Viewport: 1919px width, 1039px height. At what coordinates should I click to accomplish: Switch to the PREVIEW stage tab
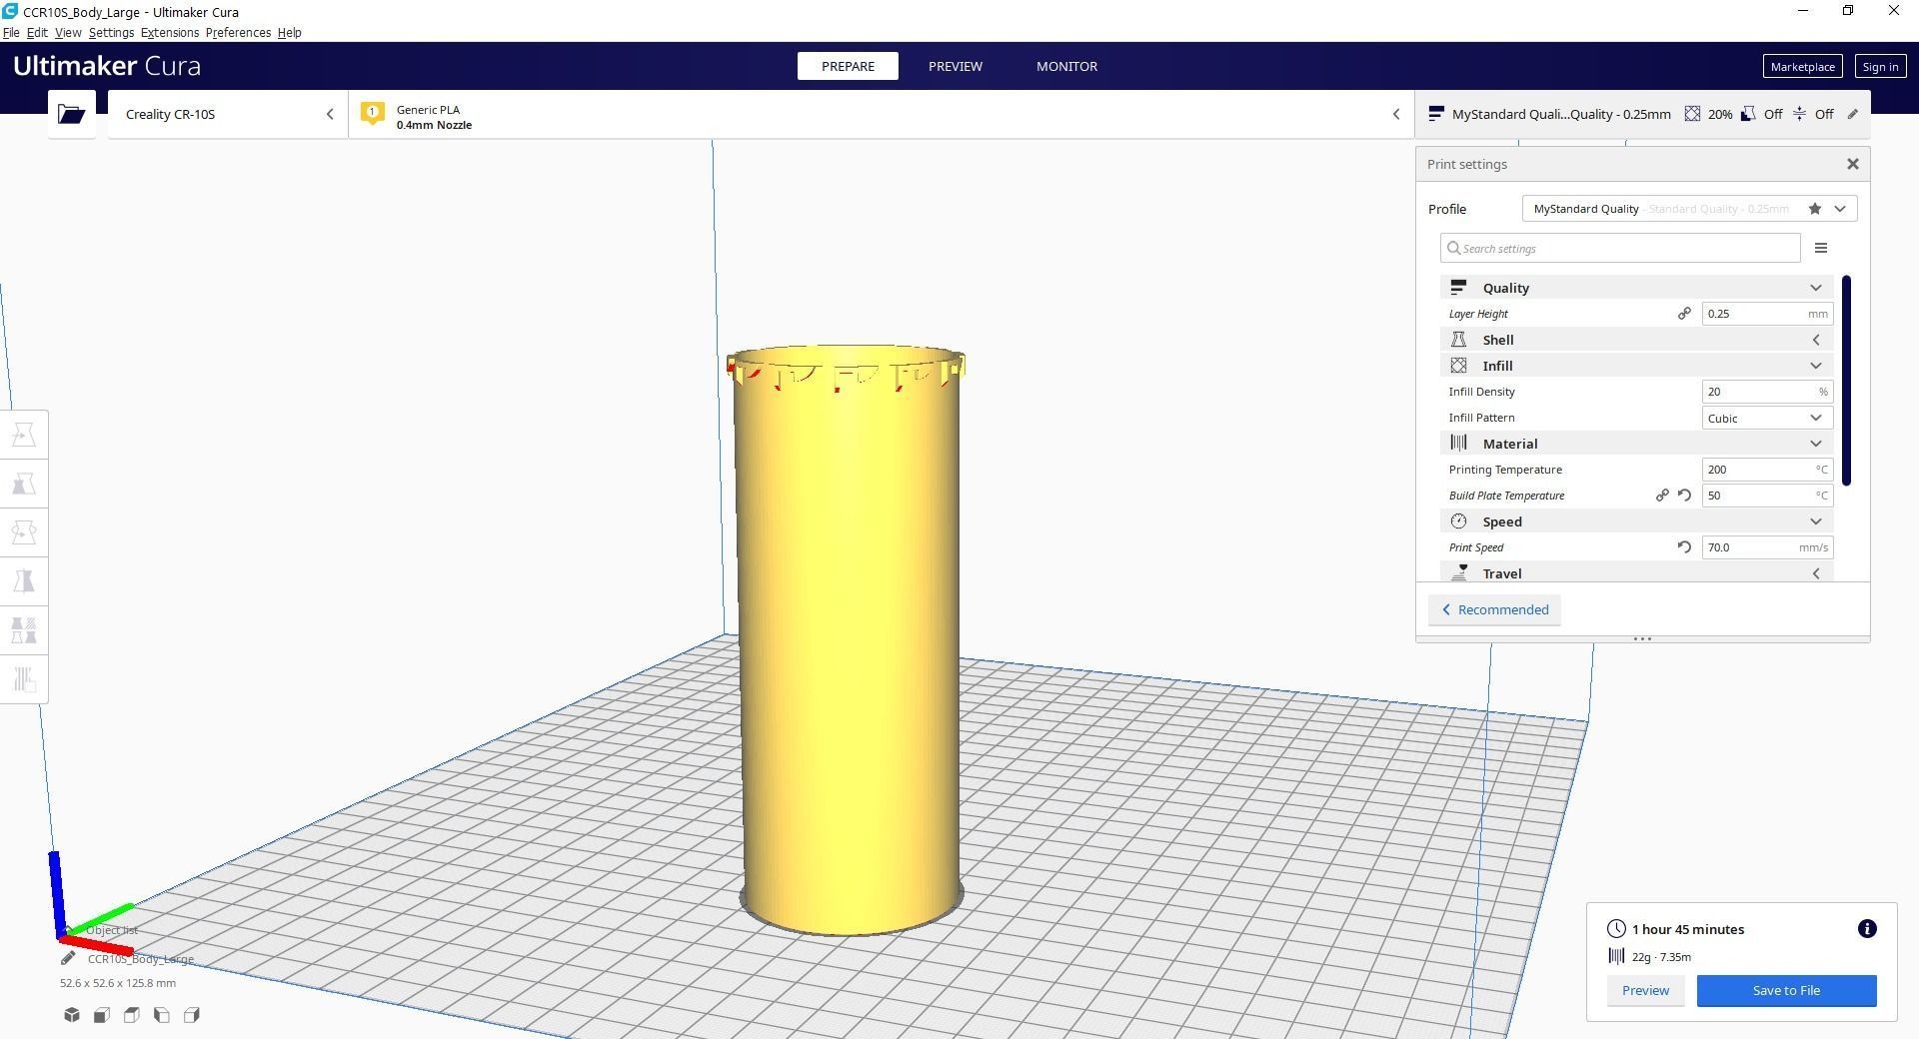point(955,66)
